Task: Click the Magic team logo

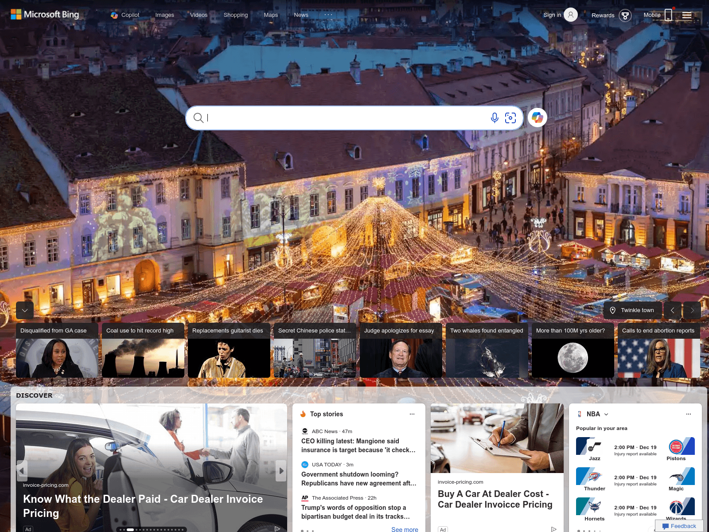Action: coord(676,476)
